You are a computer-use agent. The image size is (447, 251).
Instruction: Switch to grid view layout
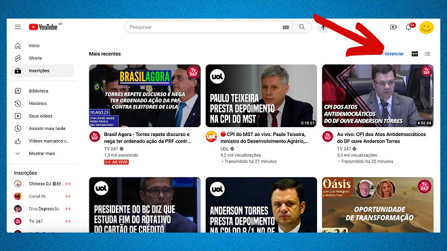414,54
